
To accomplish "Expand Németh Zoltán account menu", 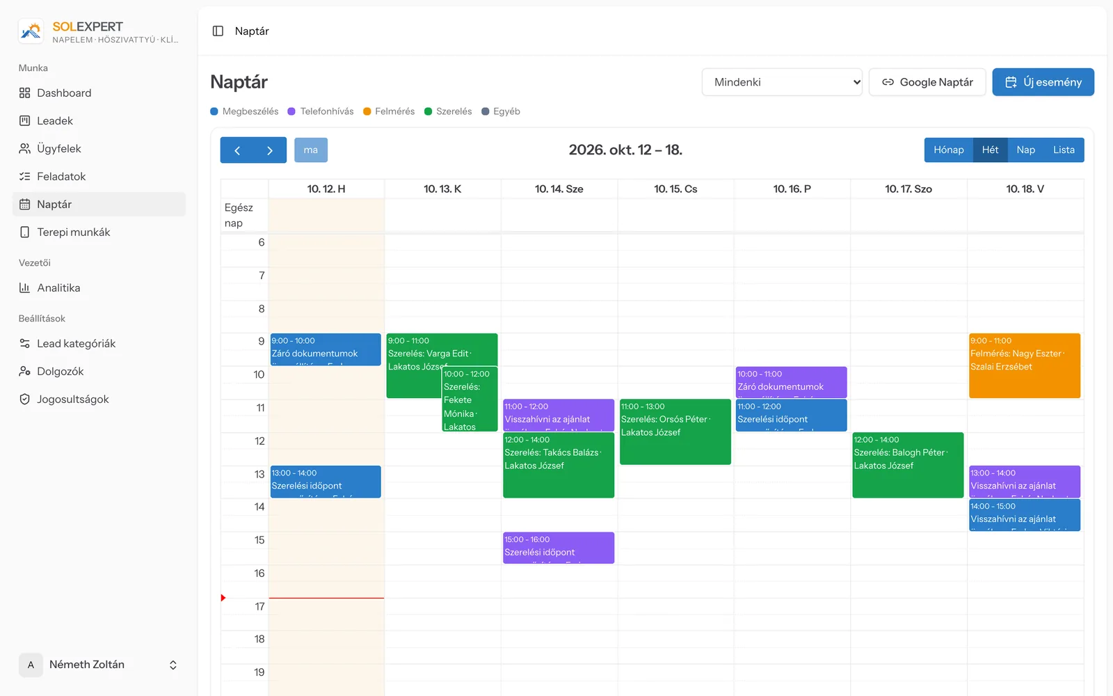I will coord(99,665).
